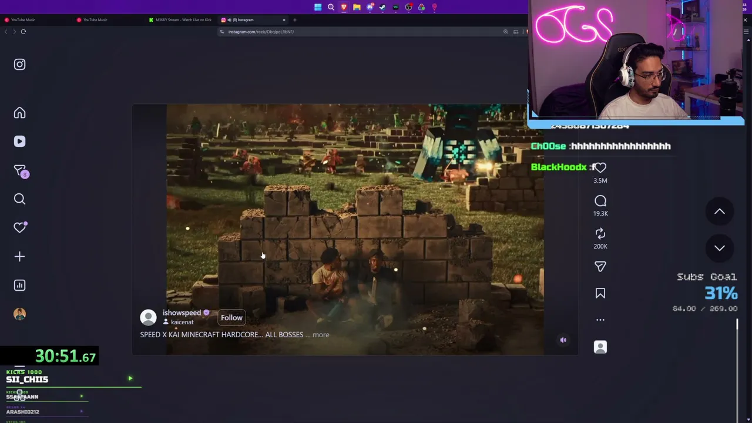752x423 pixels.
Task: Go forward in browser history
Action: [15, 32]
